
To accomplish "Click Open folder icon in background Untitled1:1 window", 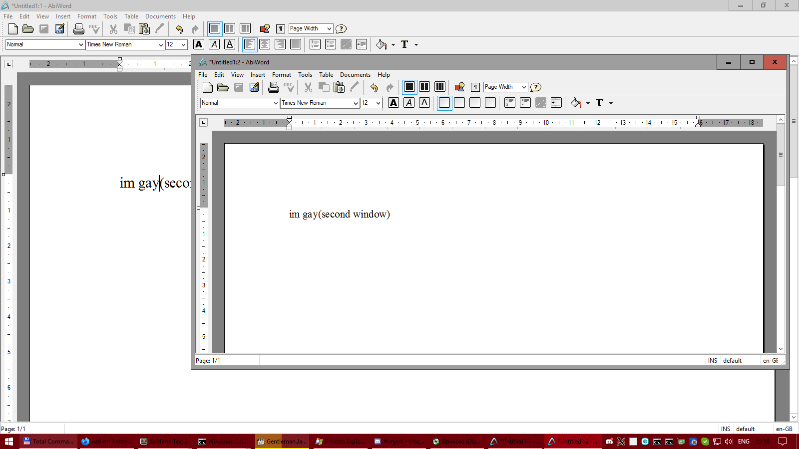I will click(x=28, y=29).
